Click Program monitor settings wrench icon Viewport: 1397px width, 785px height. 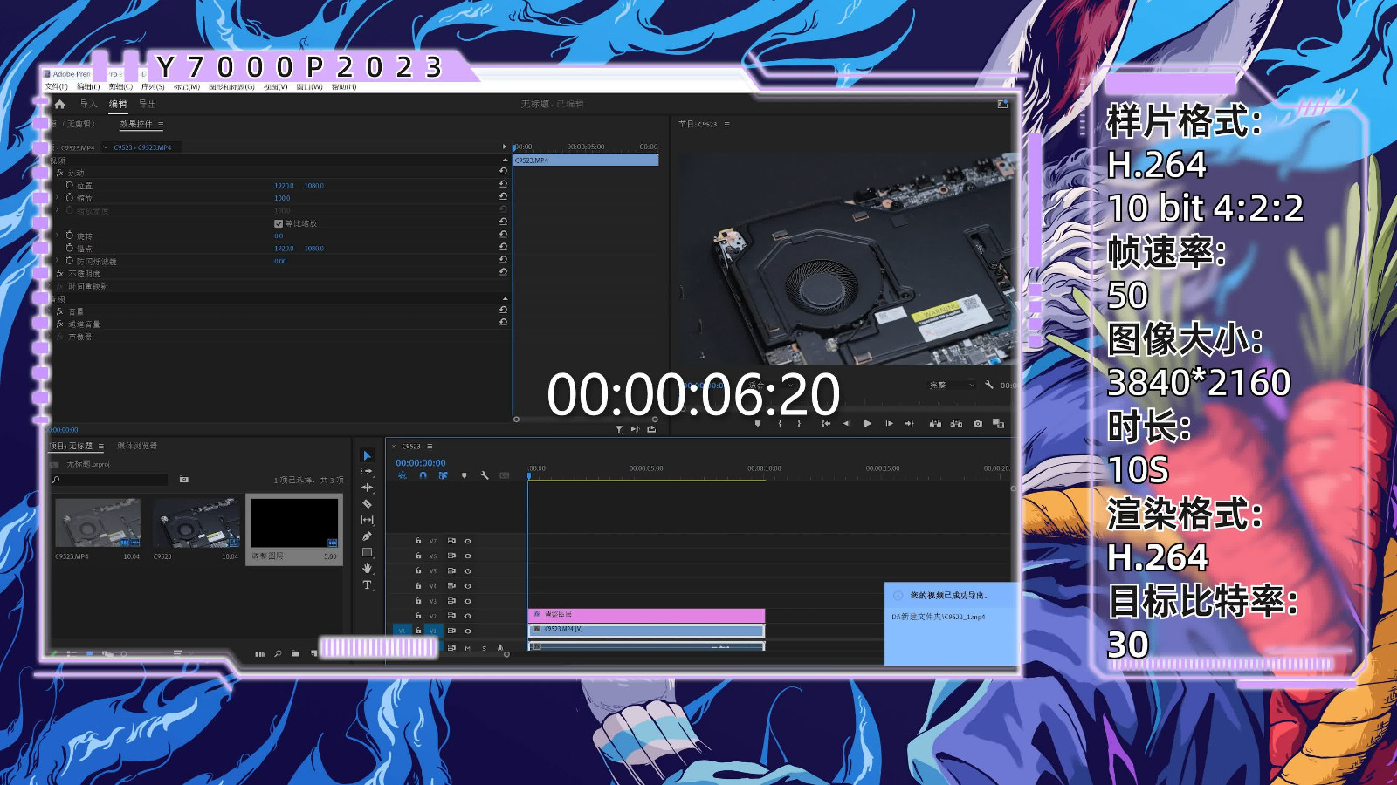click(988, 385)
